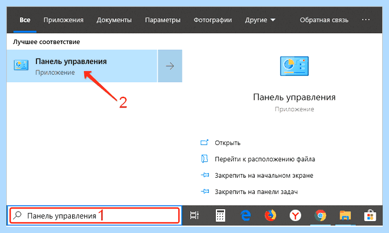Open File Explorer from the taskbar
Viewport: 389px width, 233px height.
[345, 215]
